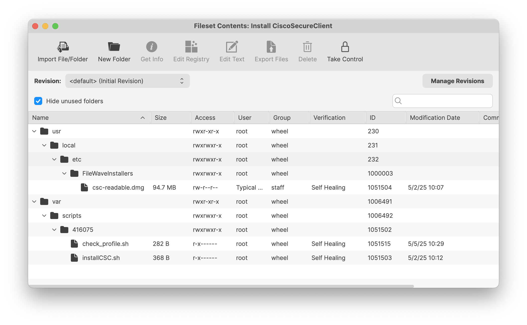Collapse the 416075 folder
The width and height of the screenshot is (527, 325).
tap(54, 230)
